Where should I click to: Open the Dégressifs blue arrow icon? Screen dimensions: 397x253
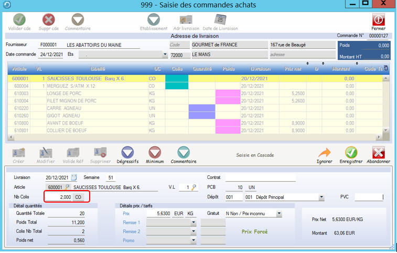pyautogui.click(x=127, y=152)
